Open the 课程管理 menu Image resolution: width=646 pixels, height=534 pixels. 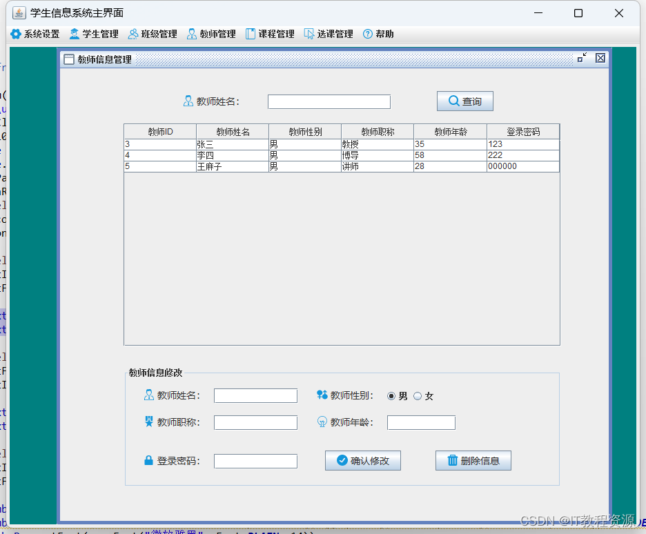tap(271, 34)
